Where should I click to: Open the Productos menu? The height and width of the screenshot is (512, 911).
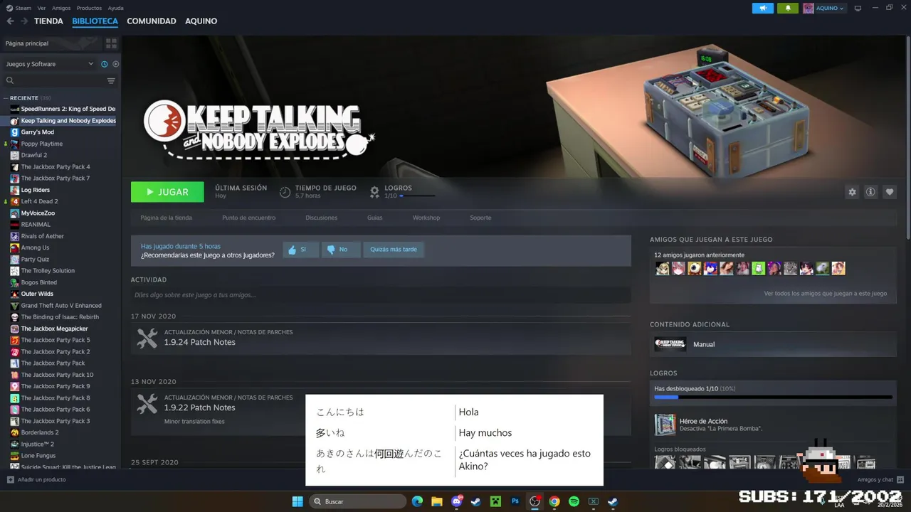pos(89,8)
